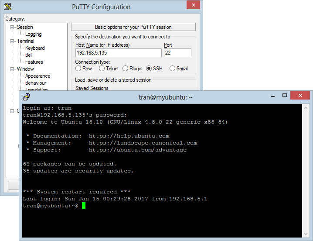Click the 'Connection type:' label
This screenshot has width=313, height=241.
(92, 62)
